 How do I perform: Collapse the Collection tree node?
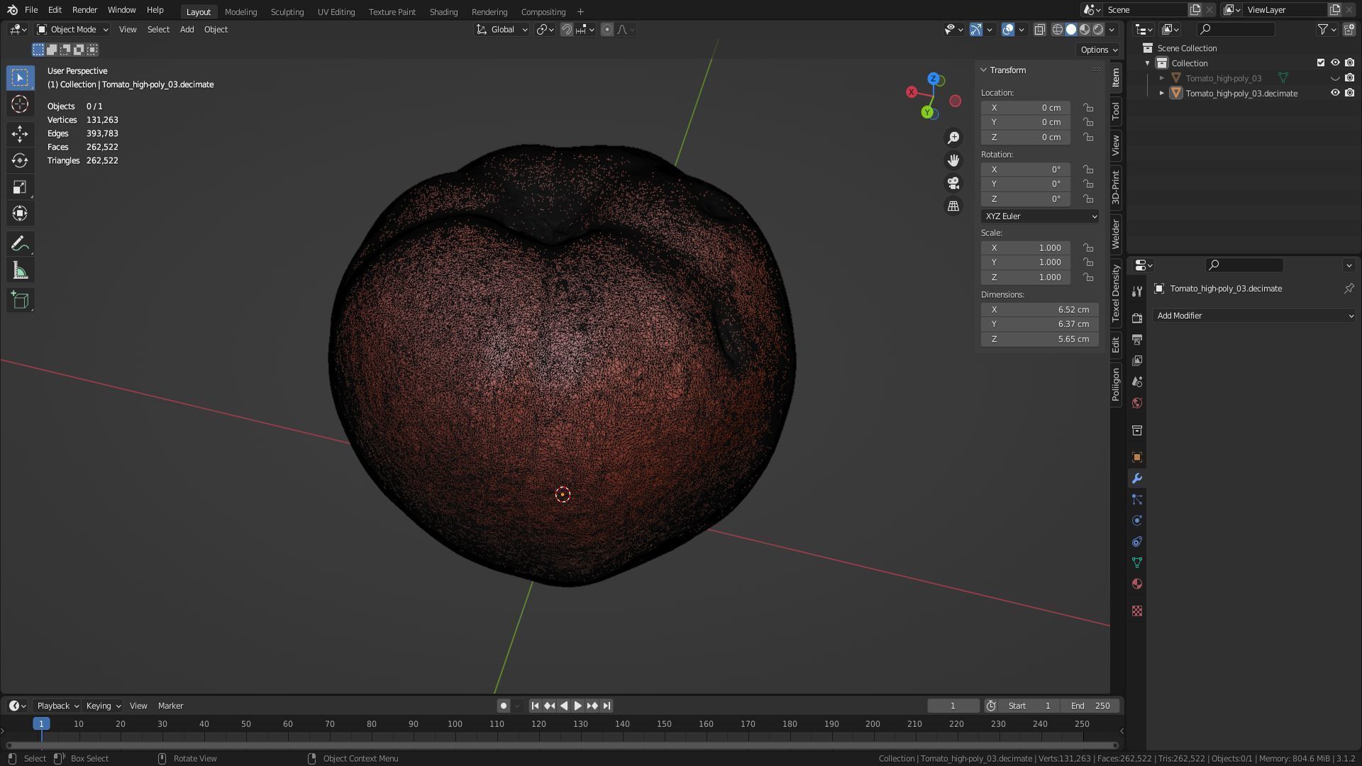tap(1148, 63)
